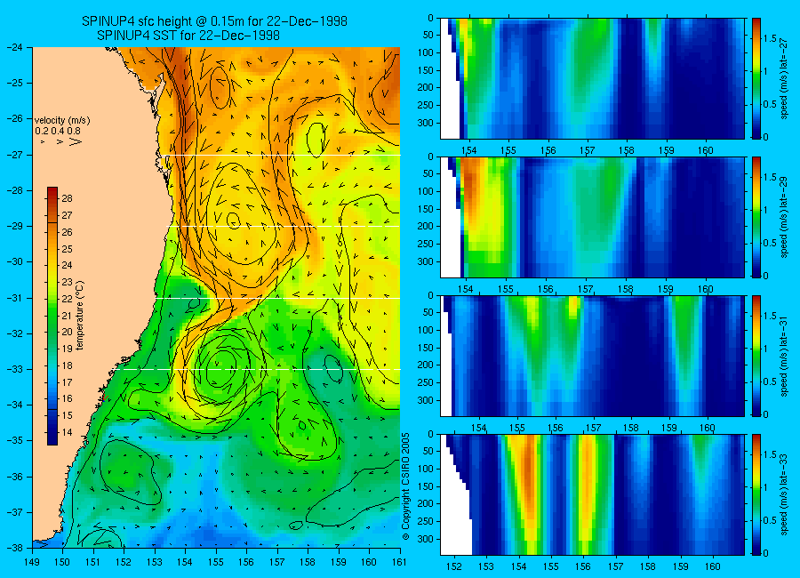Image resolution: width=800 pixels, height=578 pixels.
Task: Click the temperature color bar on the map
Action: click(52, 316)
